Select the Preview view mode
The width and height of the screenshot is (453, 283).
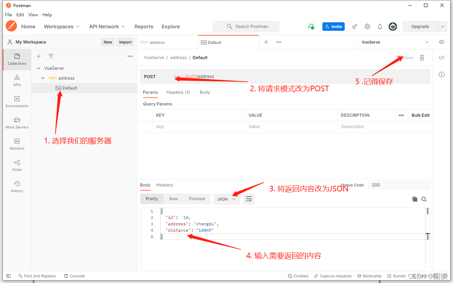click(197, 199)
